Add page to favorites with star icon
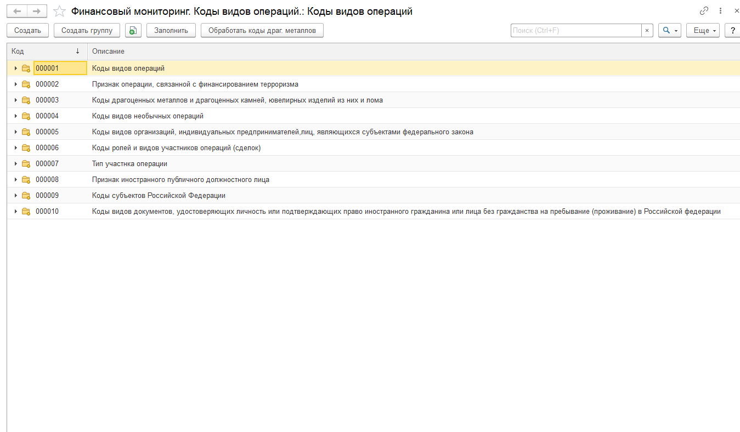Screen dimensions: 740x432 [x=59, y=11]
